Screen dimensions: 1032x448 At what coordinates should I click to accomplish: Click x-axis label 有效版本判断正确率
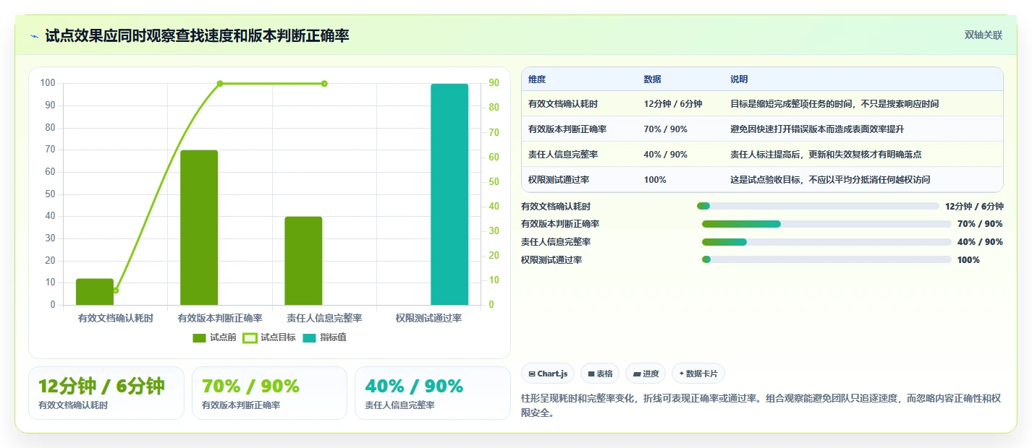tap(220, 318)
